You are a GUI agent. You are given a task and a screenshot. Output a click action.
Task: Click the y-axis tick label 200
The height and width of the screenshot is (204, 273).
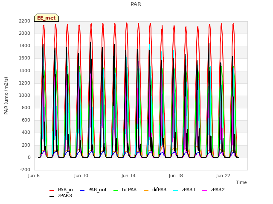pyautogui.click(x=26, y=145)
